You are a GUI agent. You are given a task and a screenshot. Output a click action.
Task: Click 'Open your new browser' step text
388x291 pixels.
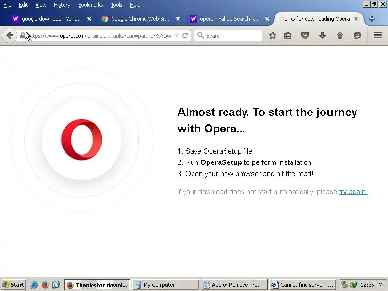point(245,174)
